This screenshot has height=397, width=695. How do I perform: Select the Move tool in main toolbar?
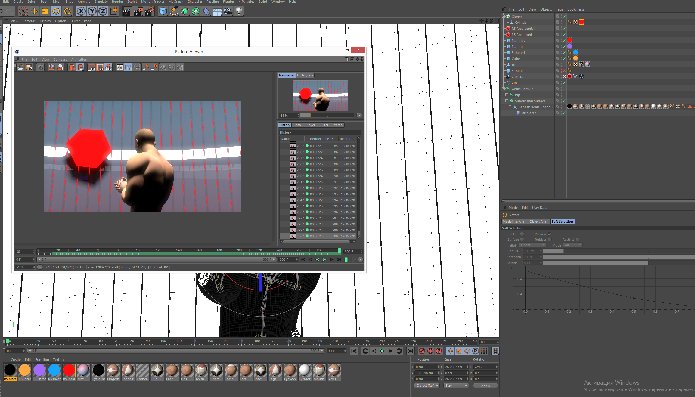pyautogui.click(x=34, y=11)
